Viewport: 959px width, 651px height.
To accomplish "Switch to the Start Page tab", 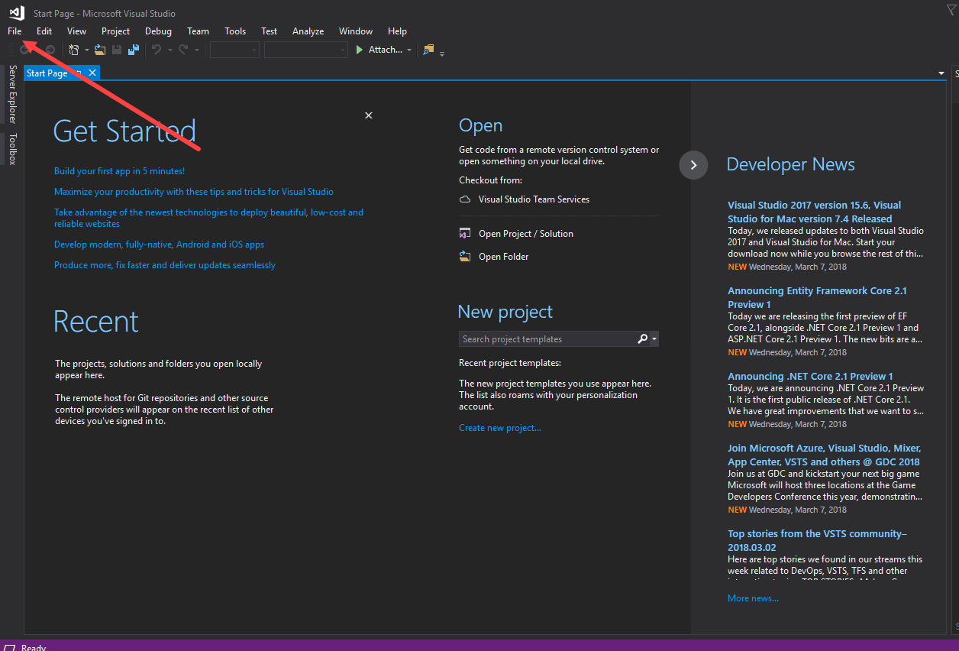I will pyautogui.click(x=47, y=73).
